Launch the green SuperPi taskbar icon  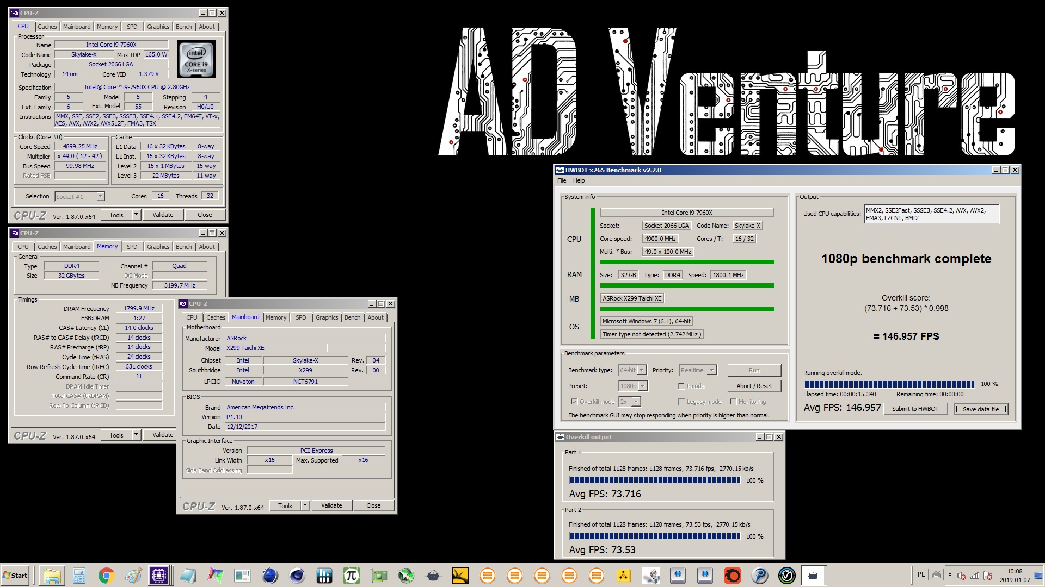(351, 576)
